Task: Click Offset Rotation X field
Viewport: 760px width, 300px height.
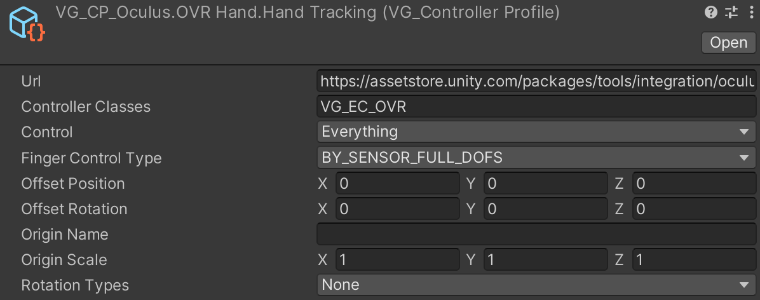Action: pyautogui.click(x=397, y=209)
